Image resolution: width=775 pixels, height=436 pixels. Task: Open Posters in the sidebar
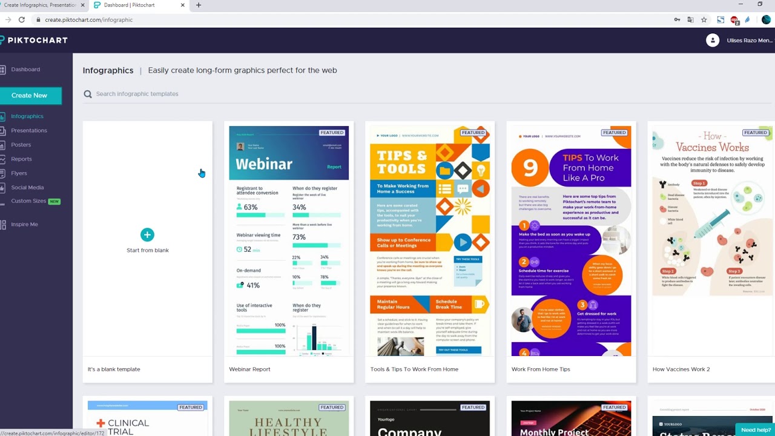(21, 145)
